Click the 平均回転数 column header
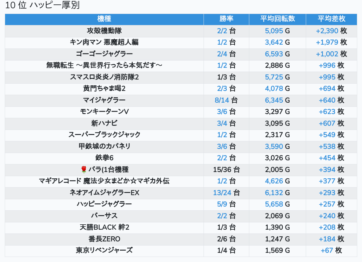The image size is (362, 262). 277,19
